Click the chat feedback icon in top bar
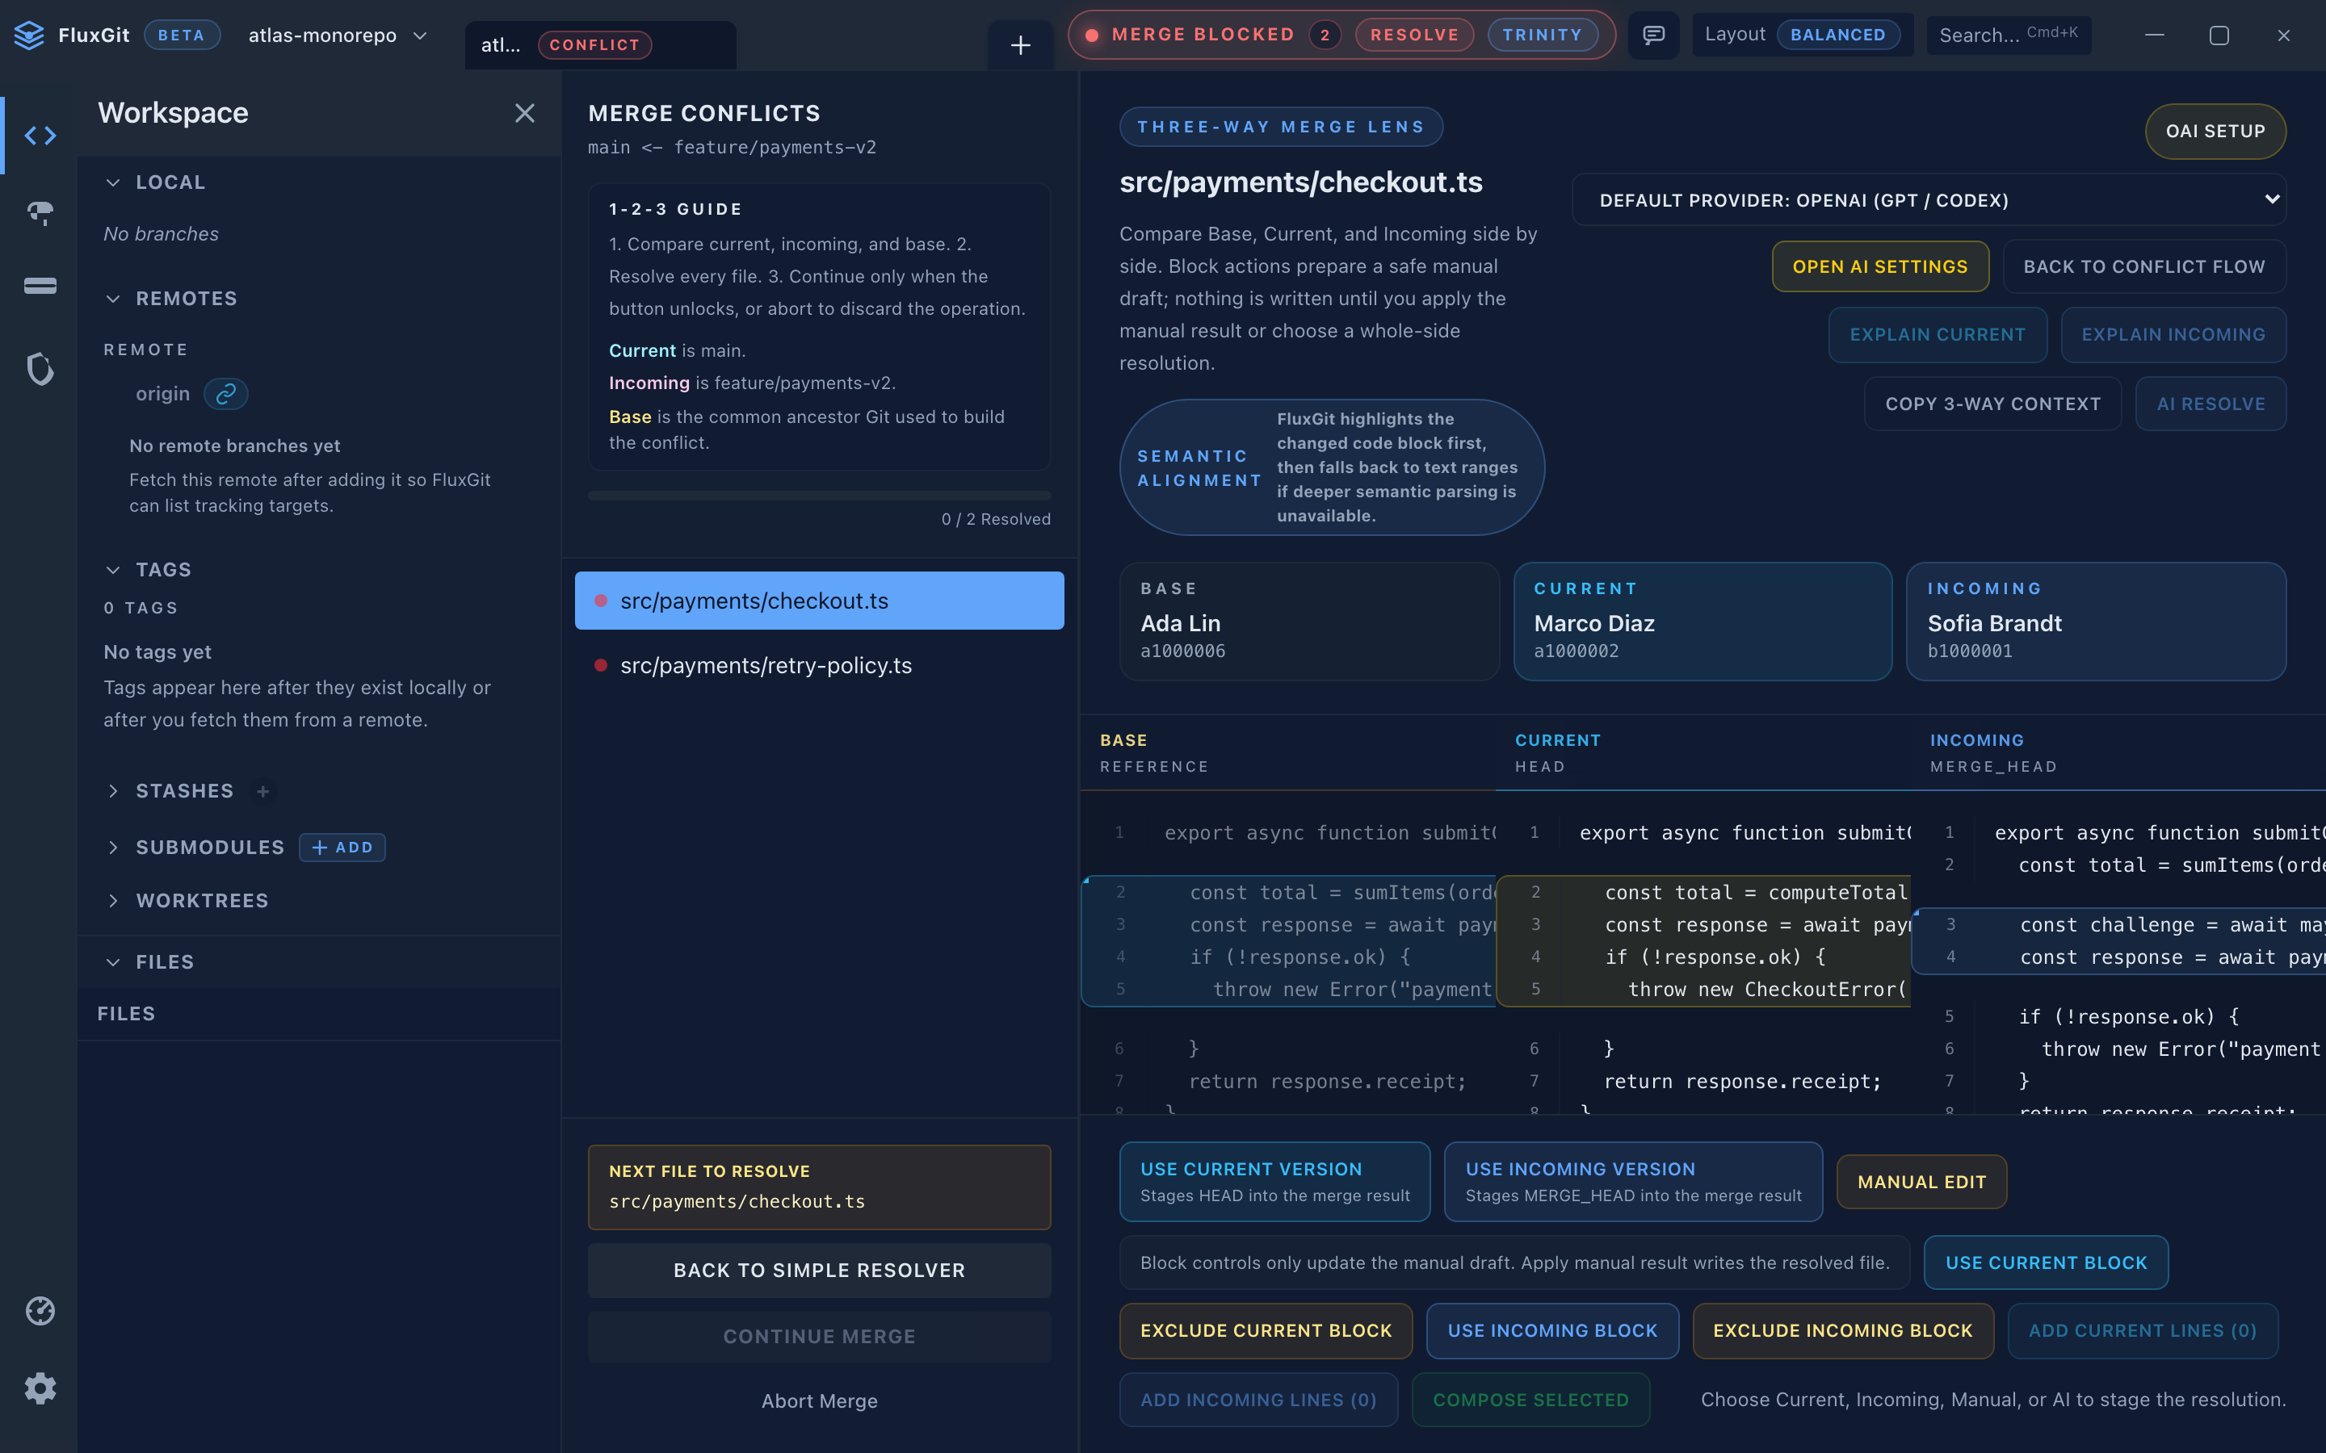The height and width of the screenshot is (1453, 2326). [1653, 36]
